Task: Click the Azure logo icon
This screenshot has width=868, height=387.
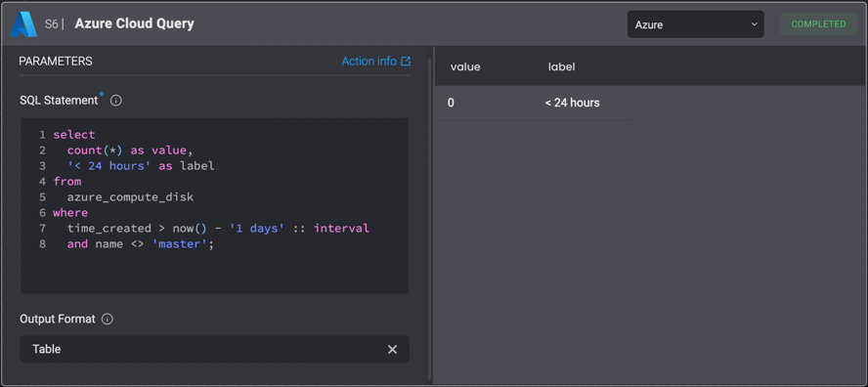Action: point(23,24)
